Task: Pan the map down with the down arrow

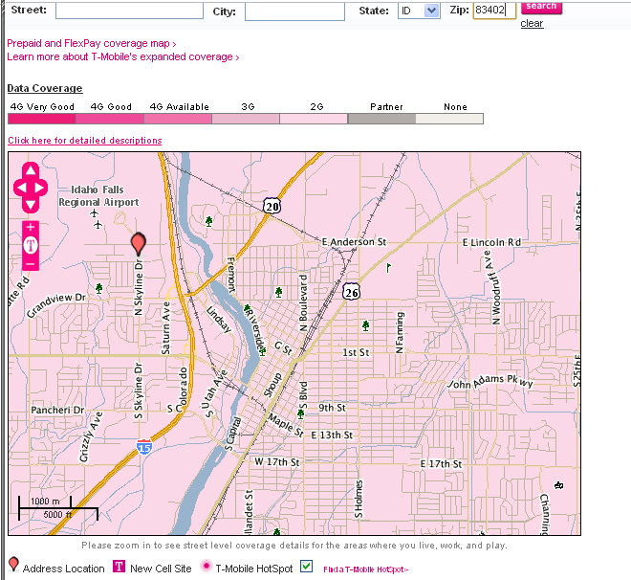Action: [x=31, y=205]
